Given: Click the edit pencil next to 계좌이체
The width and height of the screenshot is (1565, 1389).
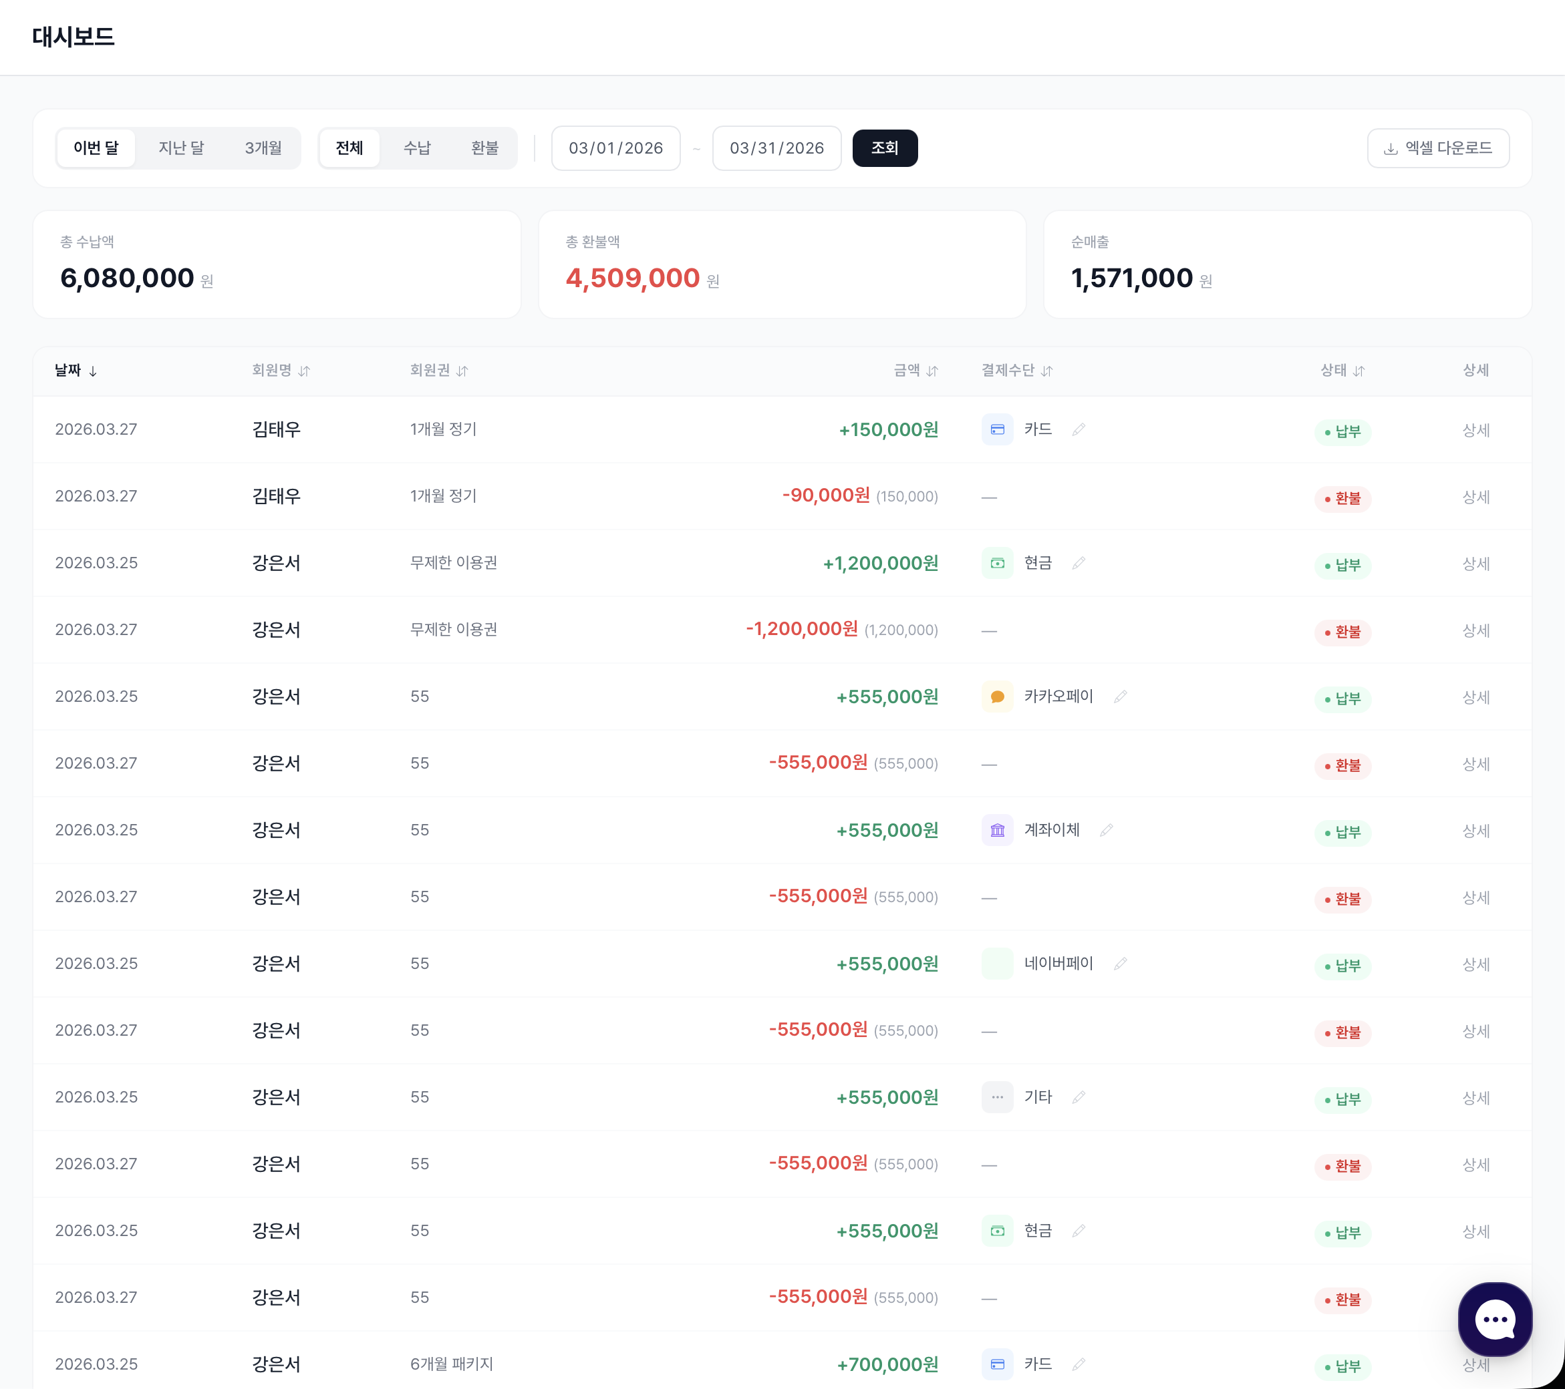Looking at the screenshot, I should tap(1107, 830).
